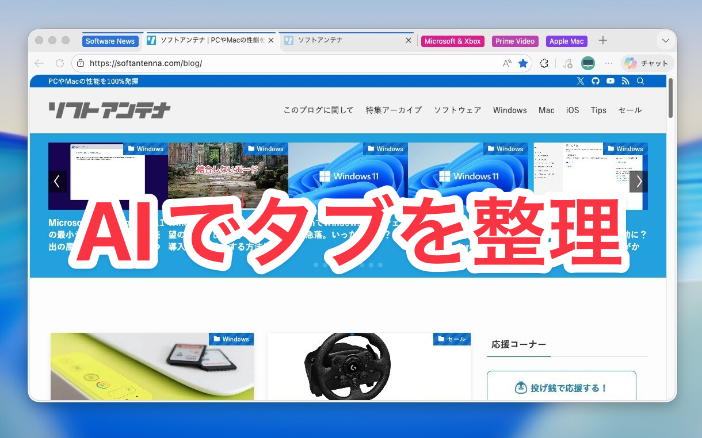This screenshot has height=438, width=702.
Task: Expand the Apple Mac tab group
Action: [567, 41]
